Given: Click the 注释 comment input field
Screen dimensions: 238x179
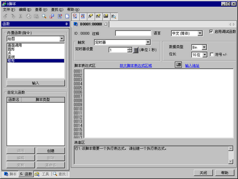Looking at the screenshot, I should coord(133,33).
